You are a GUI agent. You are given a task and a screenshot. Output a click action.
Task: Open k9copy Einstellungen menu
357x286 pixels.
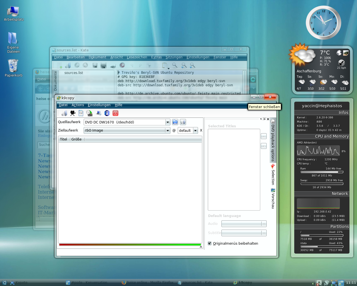pyautogui.click(x=99, y=105)
